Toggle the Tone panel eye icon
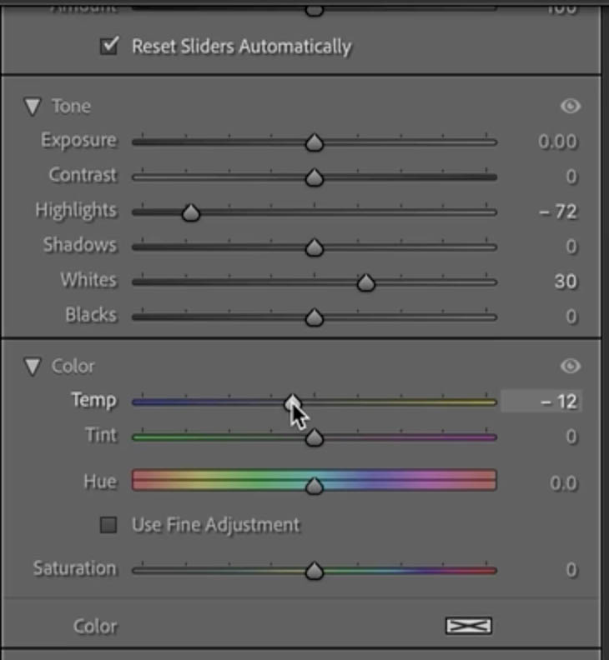The width and height of the screenshot is (609, 660). pos(571,107)
